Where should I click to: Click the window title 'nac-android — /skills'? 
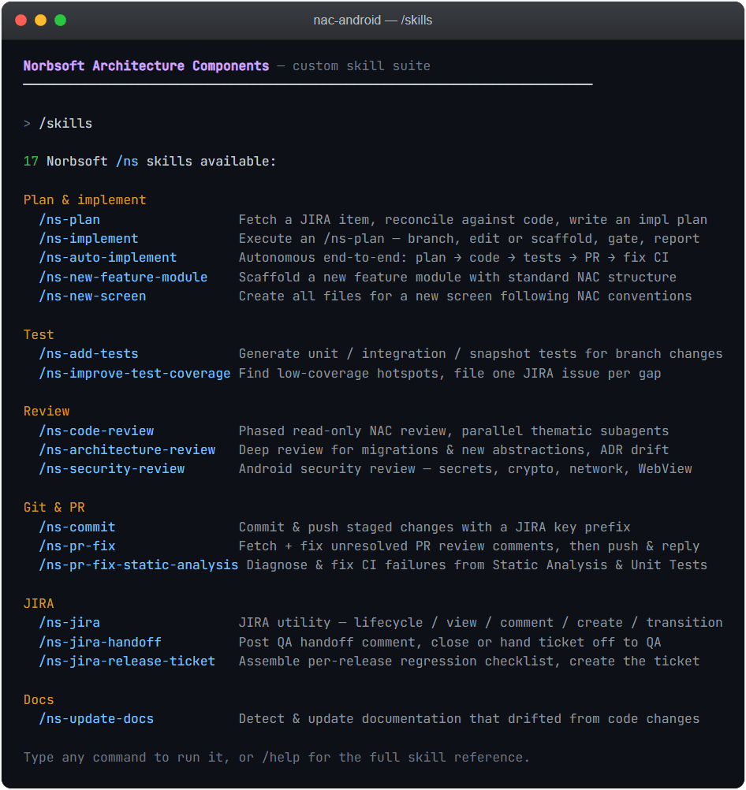tap(372, 20)
